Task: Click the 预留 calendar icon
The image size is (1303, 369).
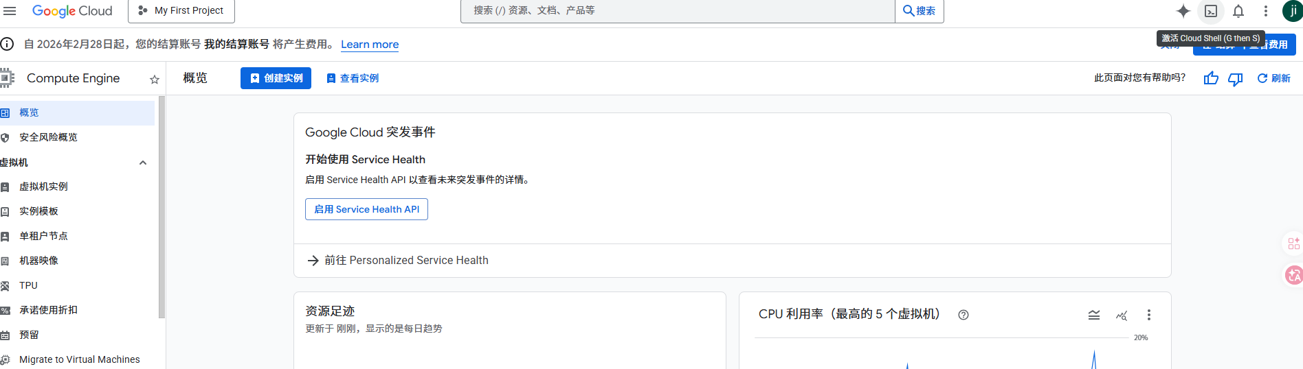Action: point(5,335)
